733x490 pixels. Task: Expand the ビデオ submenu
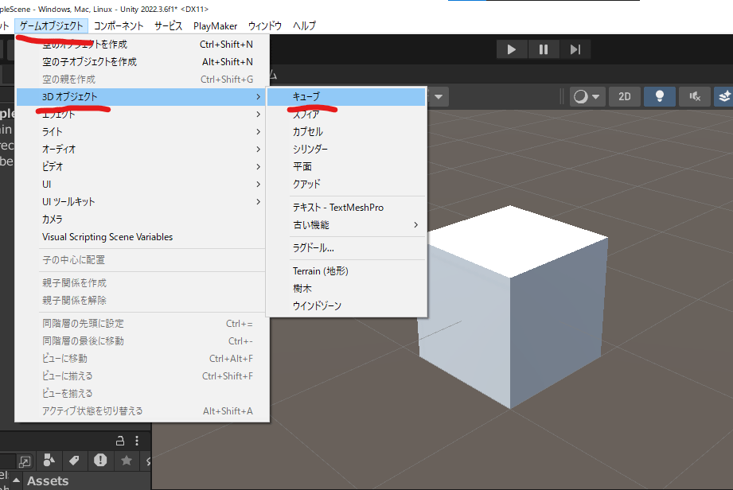pyautogui.click(x=142, y=166)
